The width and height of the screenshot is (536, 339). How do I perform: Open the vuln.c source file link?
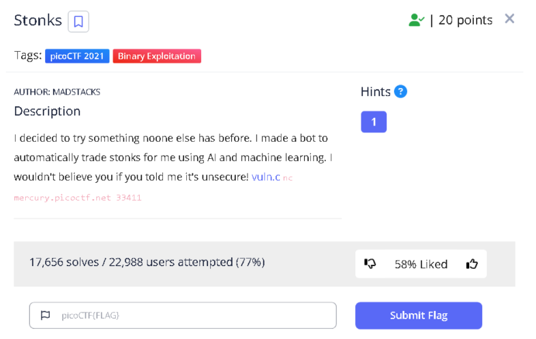pos(265,177)
